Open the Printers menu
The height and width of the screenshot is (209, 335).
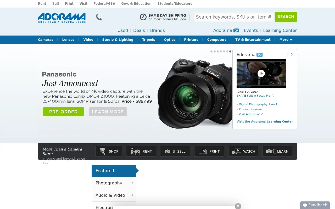[191, 40]
